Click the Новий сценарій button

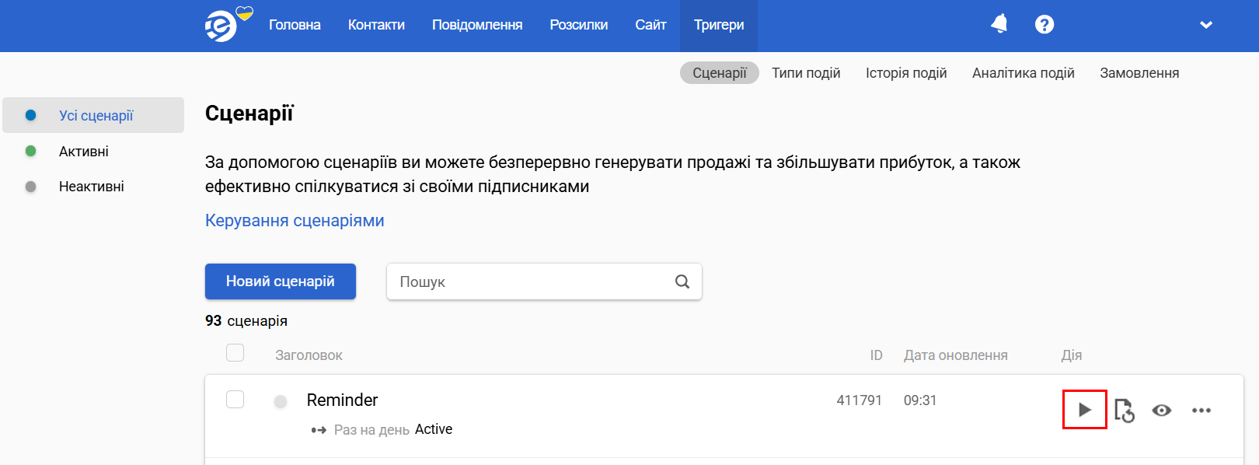281,281
